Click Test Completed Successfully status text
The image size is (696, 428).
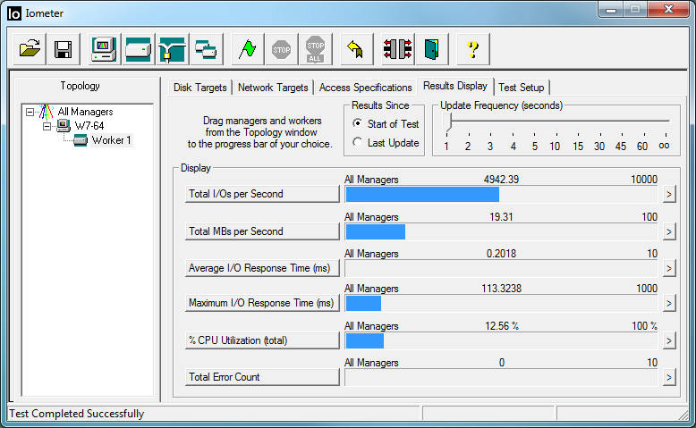[x=77, y=414]
